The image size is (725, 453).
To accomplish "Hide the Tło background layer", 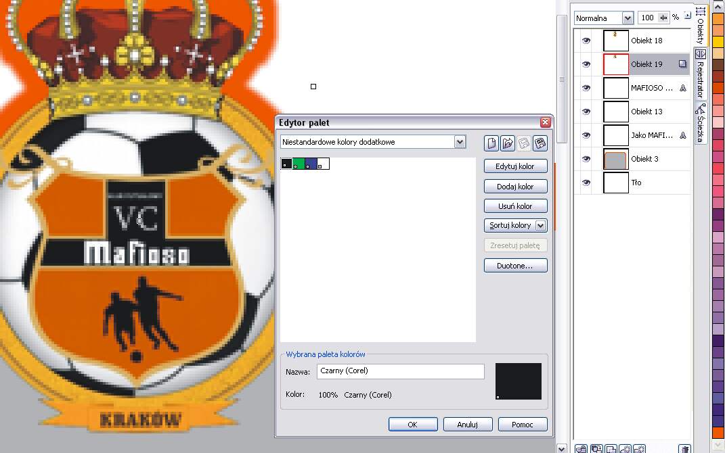I will 586,183.
